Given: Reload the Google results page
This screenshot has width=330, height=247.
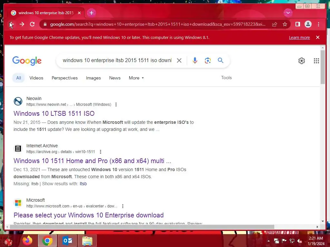Looking at the screenshot, I should click(x=32, y=24).
